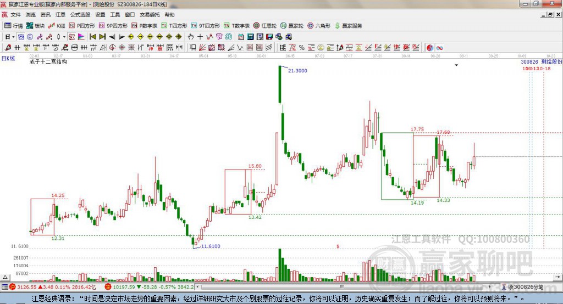The height and width of the screenshot is (304, 563).
Task: Open the 江恩 menu
Action: point(60,15)
